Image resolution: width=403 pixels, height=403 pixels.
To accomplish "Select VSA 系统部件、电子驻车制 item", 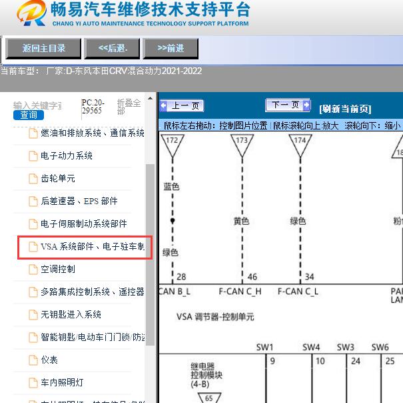I will pyautogui.click(x=85, y=247).
